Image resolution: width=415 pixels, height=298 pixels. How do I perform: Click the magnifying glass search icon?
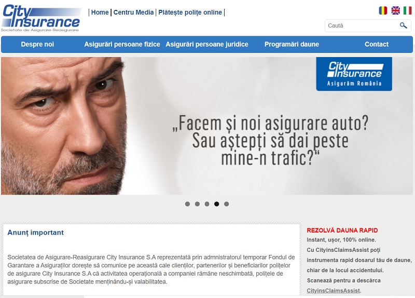(404, 25)
